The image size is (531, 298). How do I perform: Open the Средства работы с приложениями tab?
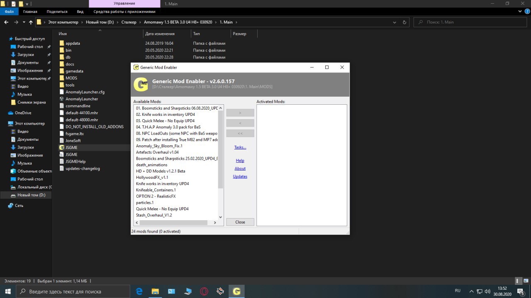(124, 12)
